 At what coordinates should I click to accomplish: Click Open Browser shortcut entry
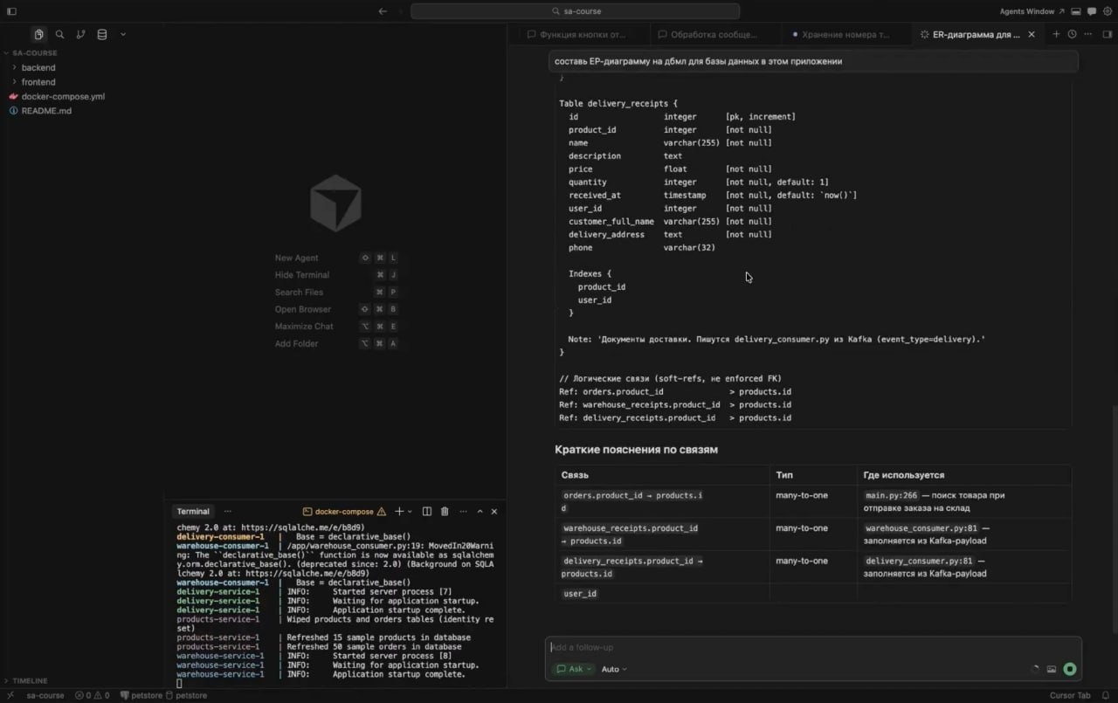[x=336, y=309]
